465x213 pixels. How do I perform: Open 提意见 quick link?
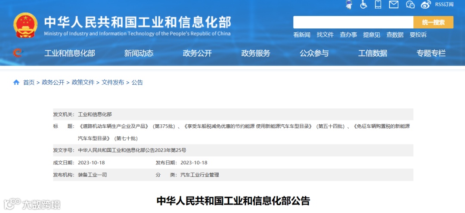click(x=372, y=35)
